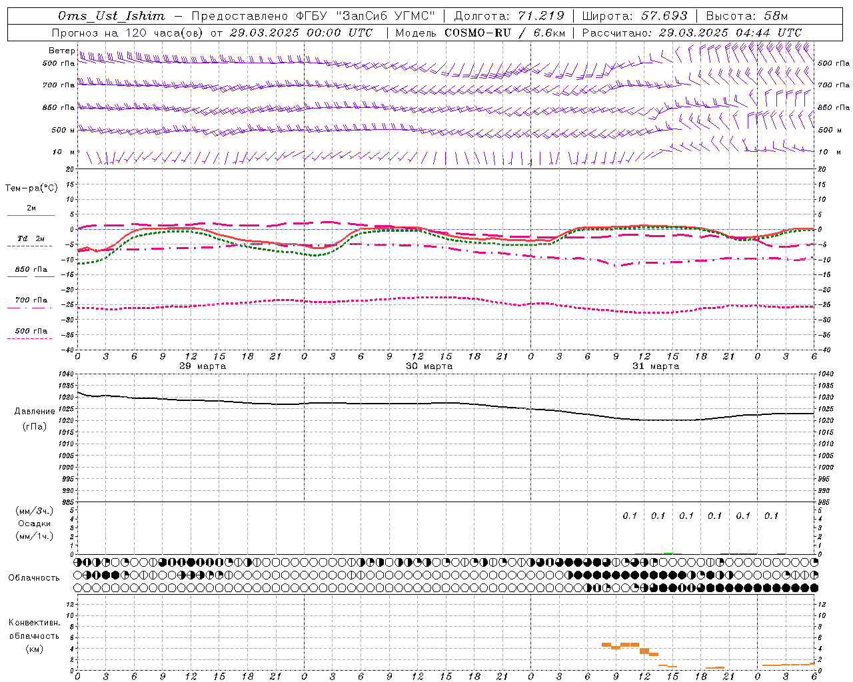Viewport: 853px width, 682px height.
Task: Click the (гПа) pressure unit label
Action: click(x=35, y=427)
